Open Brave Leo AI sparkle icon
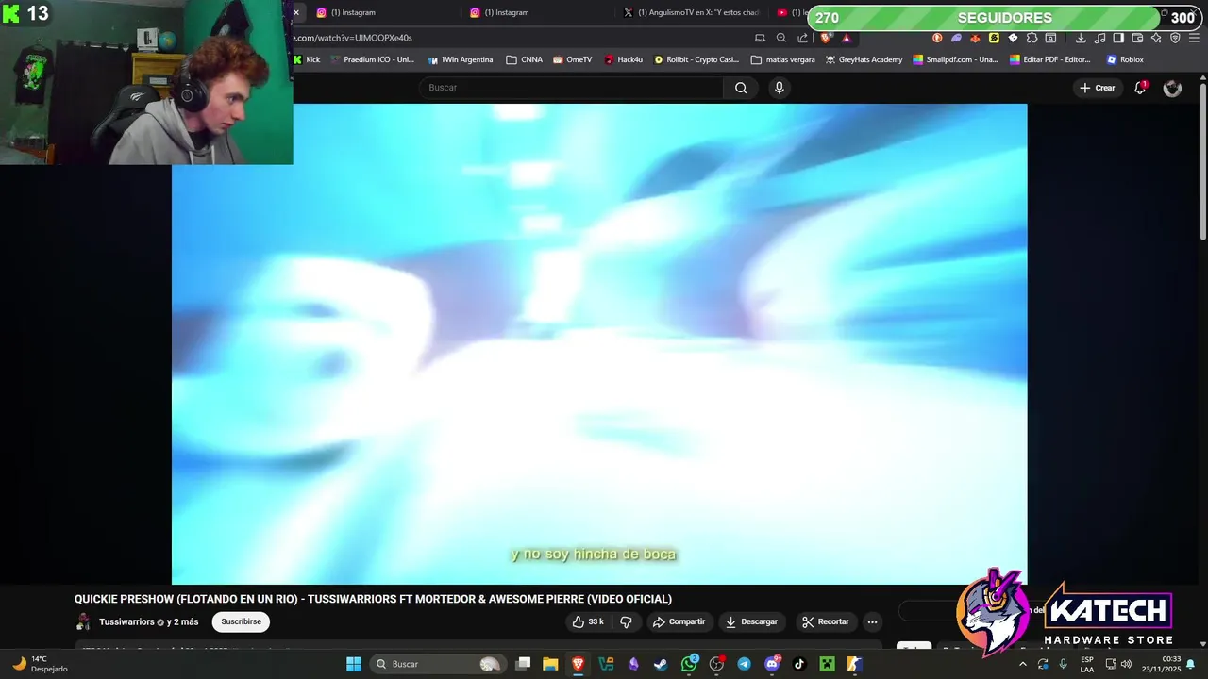The image size is (1208, 679). click(1156, 38)
